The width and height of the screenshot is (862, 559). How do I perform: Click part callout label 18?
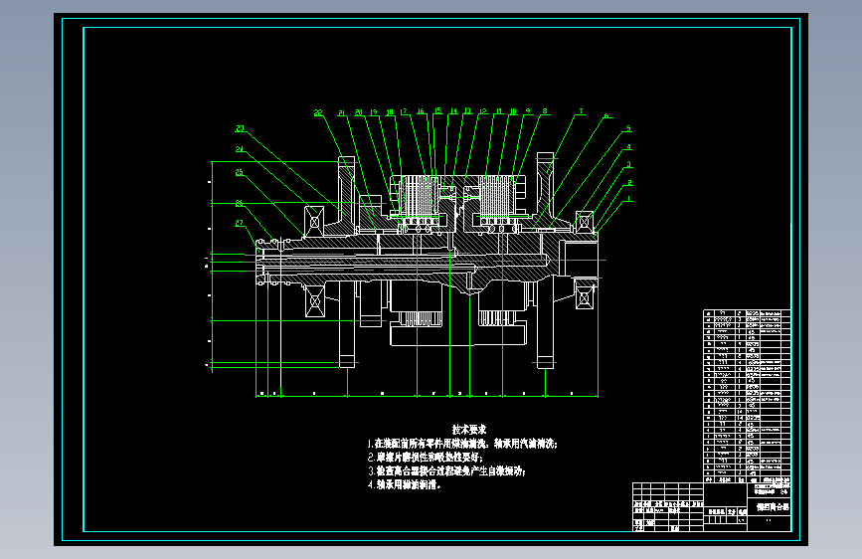(389, 112)
